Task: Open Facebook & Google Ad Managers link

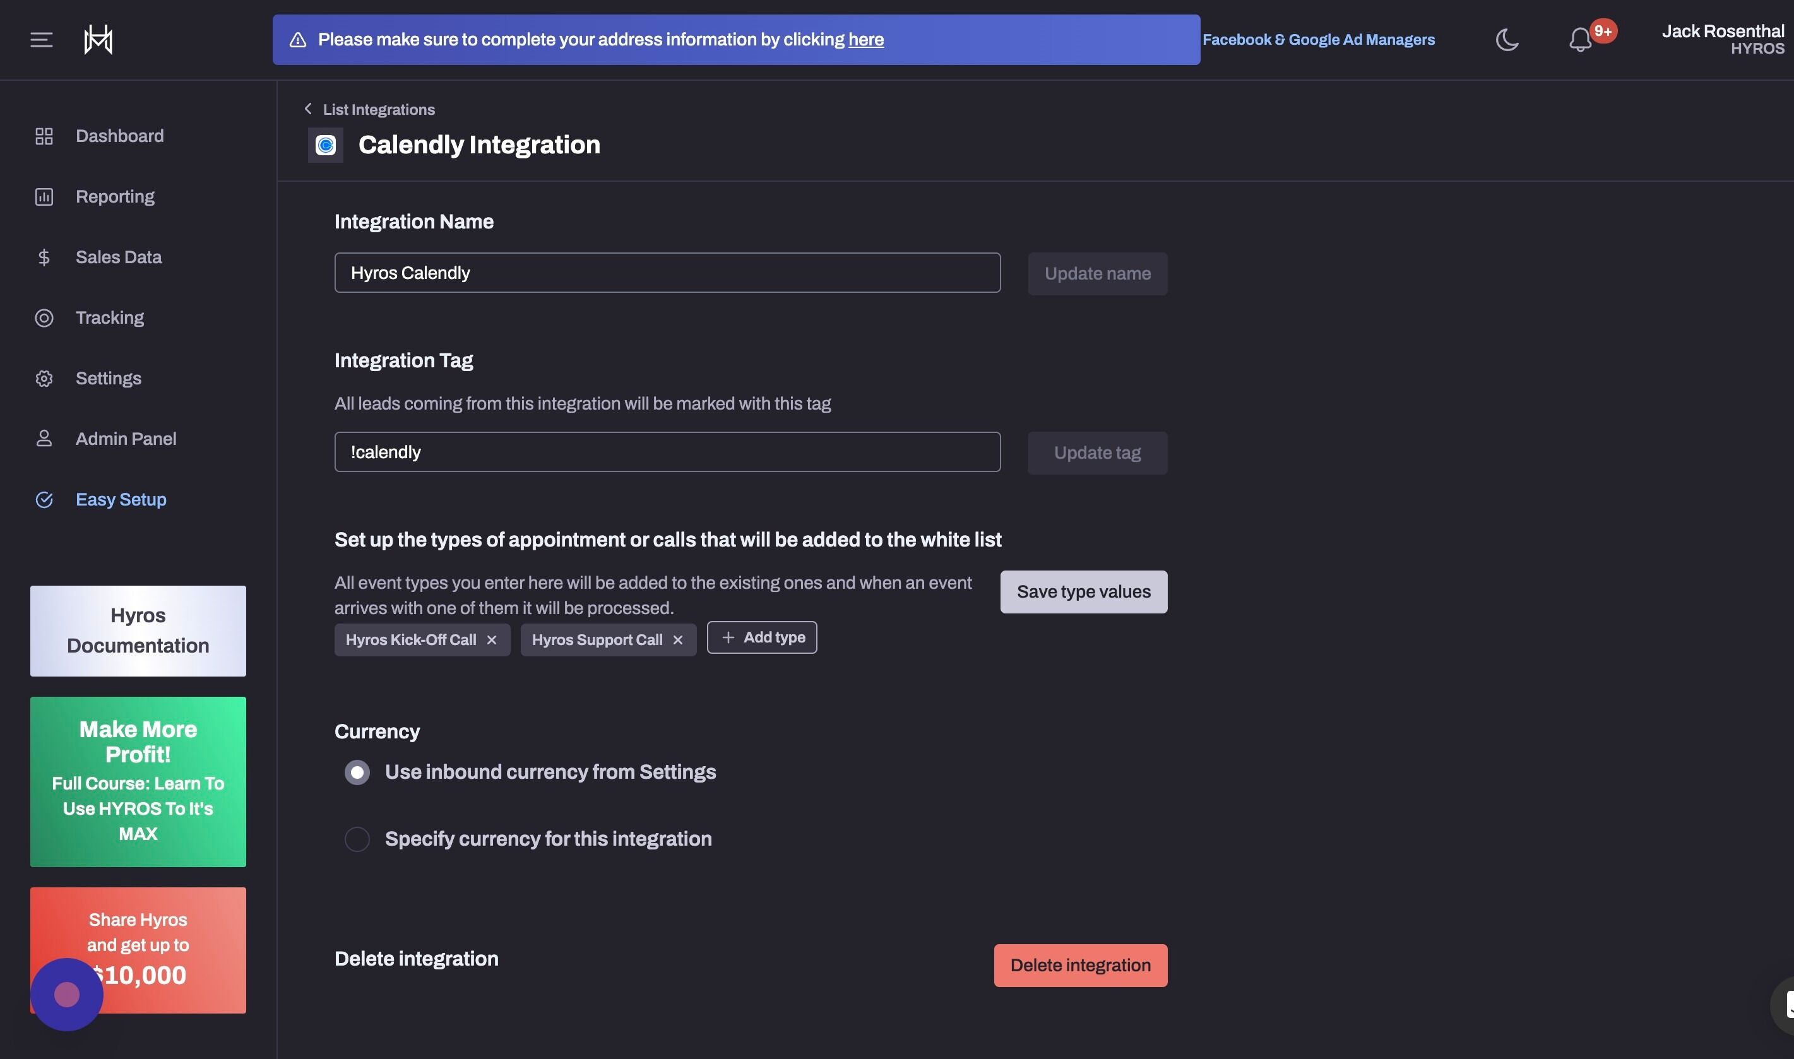Action: point(1319,40)
